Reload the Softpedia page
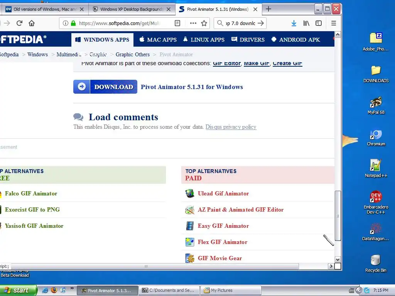Image resolution: width=395 pixels, height=296 pixels. pos(19,23)
